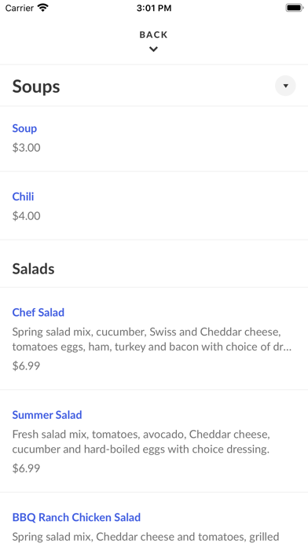Tap the BACK label at top
This screenshot has height=547, width=308.
click(153, 35)
